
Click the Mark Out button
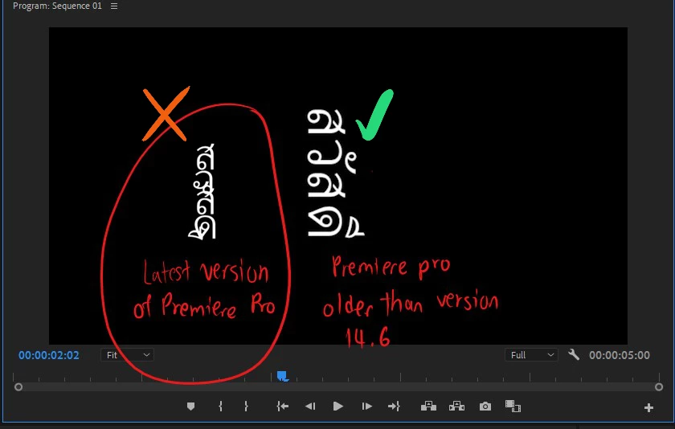click(246, 407)
